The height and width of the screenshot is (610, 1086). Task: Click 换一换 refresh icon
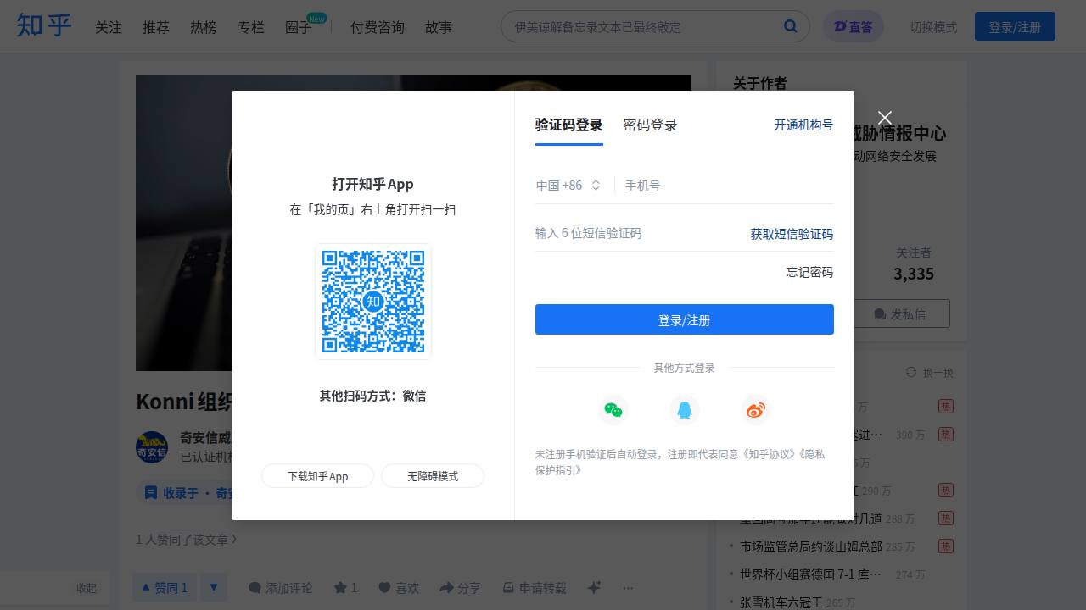tap(911, 372)
